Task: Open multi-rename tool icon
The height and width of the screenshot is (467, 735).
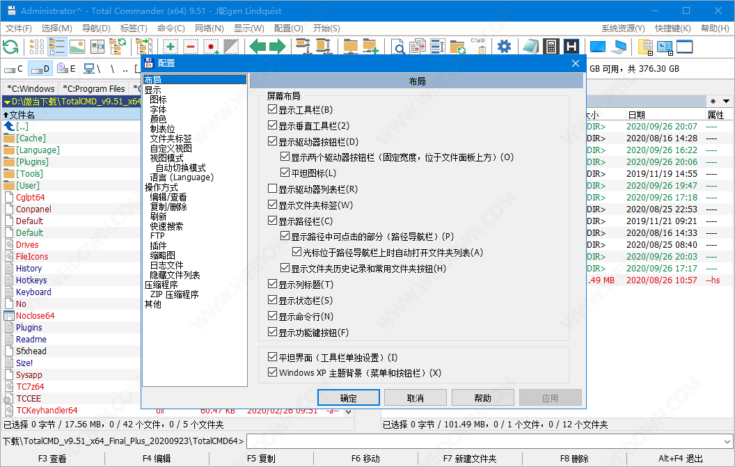Action: pos(437,47)
